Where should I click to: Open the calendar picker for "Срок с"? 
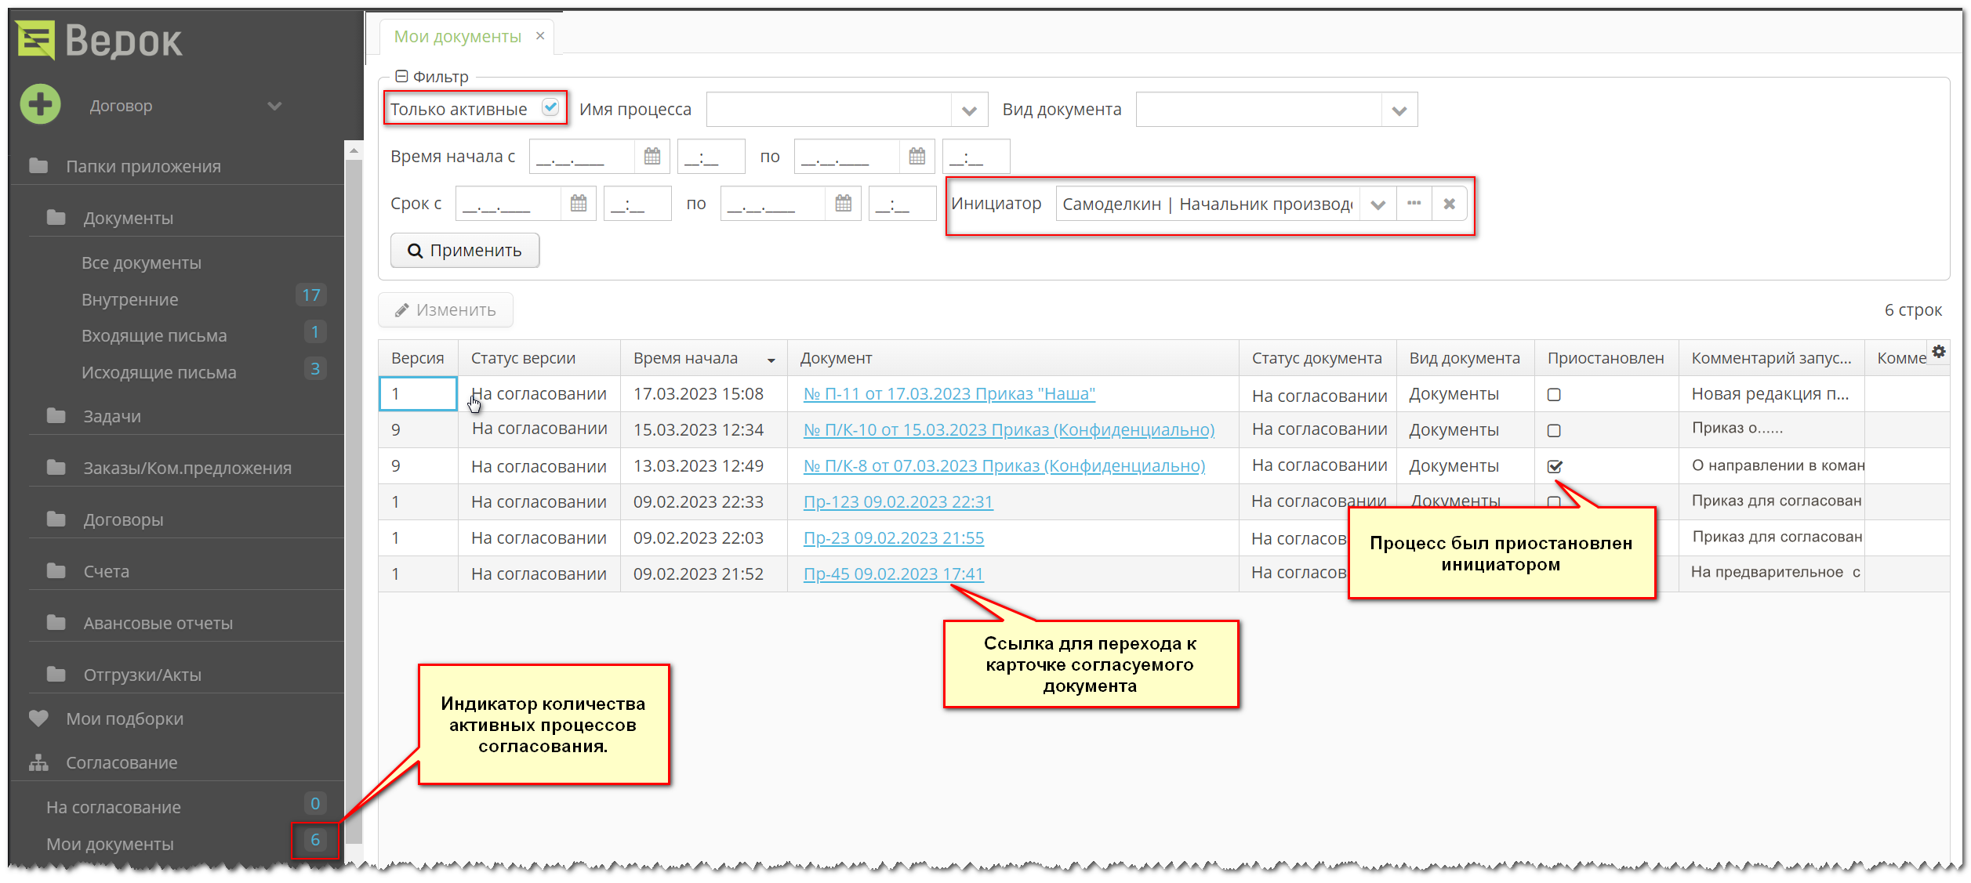click(x=579, y=203)
